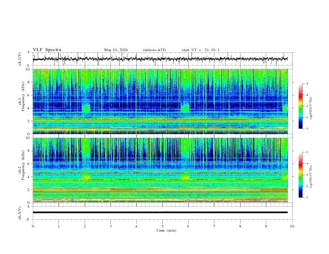Click the ch.1 waveform trace
The width and height of the screenshot is (329, 254).
pyautogui.click(x=160, y=59)
